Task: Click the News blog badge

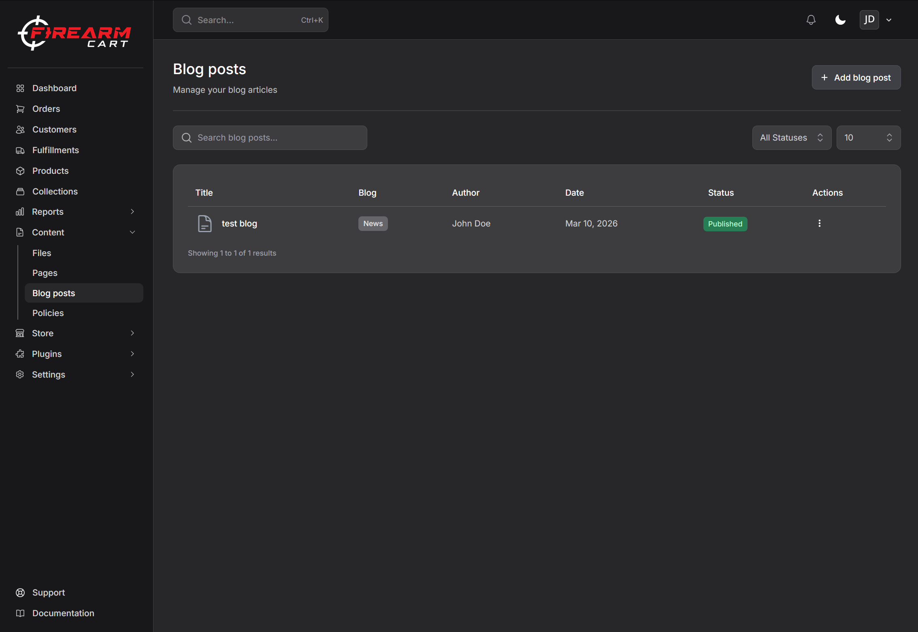Action: pos(373,224)
